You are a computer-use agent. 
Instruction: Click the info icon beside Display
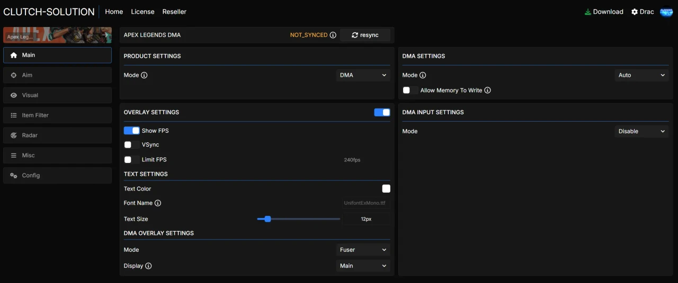(148, 266)
